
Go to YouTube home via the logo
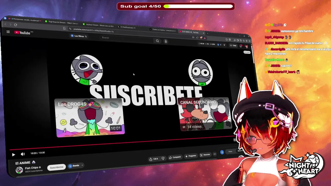(22, 33)
